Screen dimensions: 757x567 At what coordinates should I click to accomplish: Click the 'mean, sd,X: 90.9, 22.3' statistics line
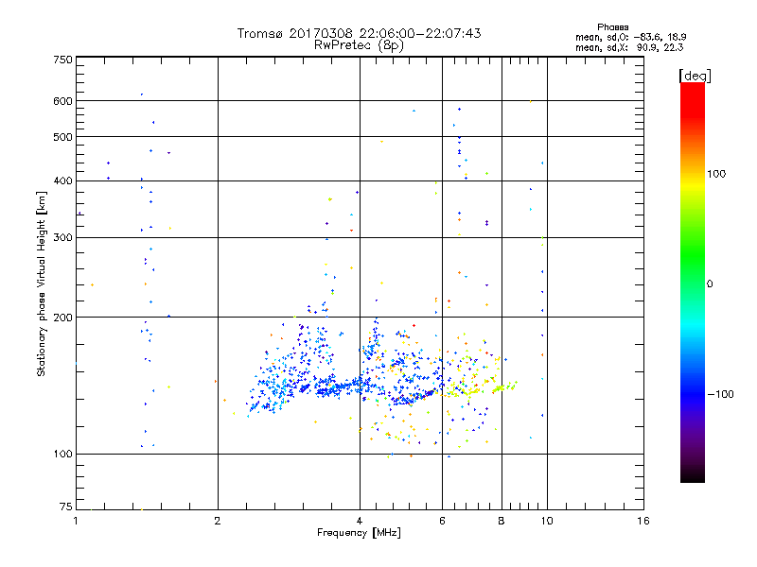click(x=629, y=47)
